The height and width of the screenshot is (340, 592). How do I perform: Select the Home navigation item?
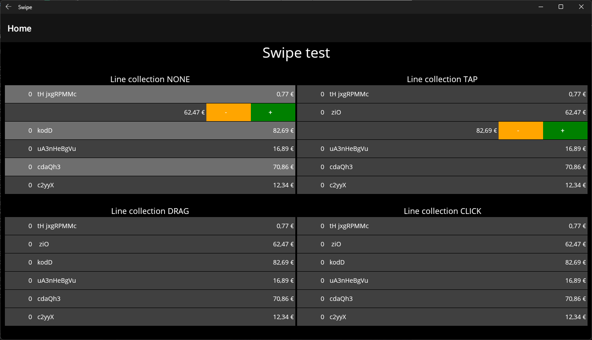(19, 28)
